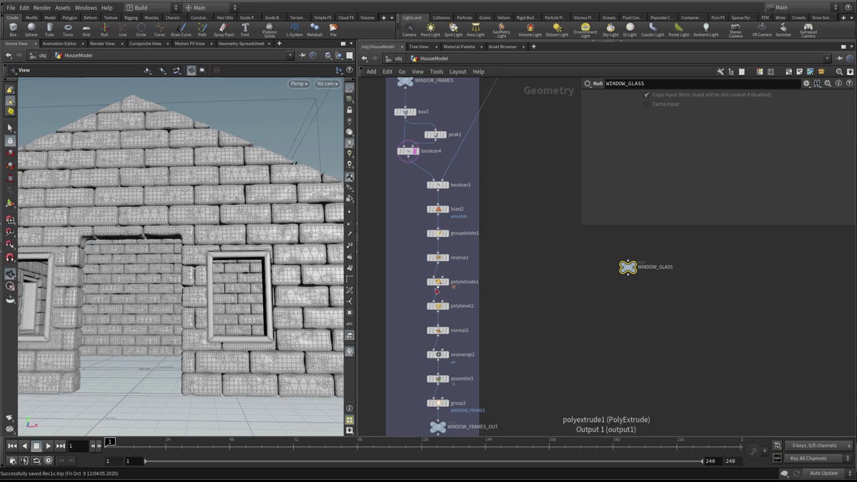Open the Windows menu
This screenshot has height=482, width=857.
86,7
